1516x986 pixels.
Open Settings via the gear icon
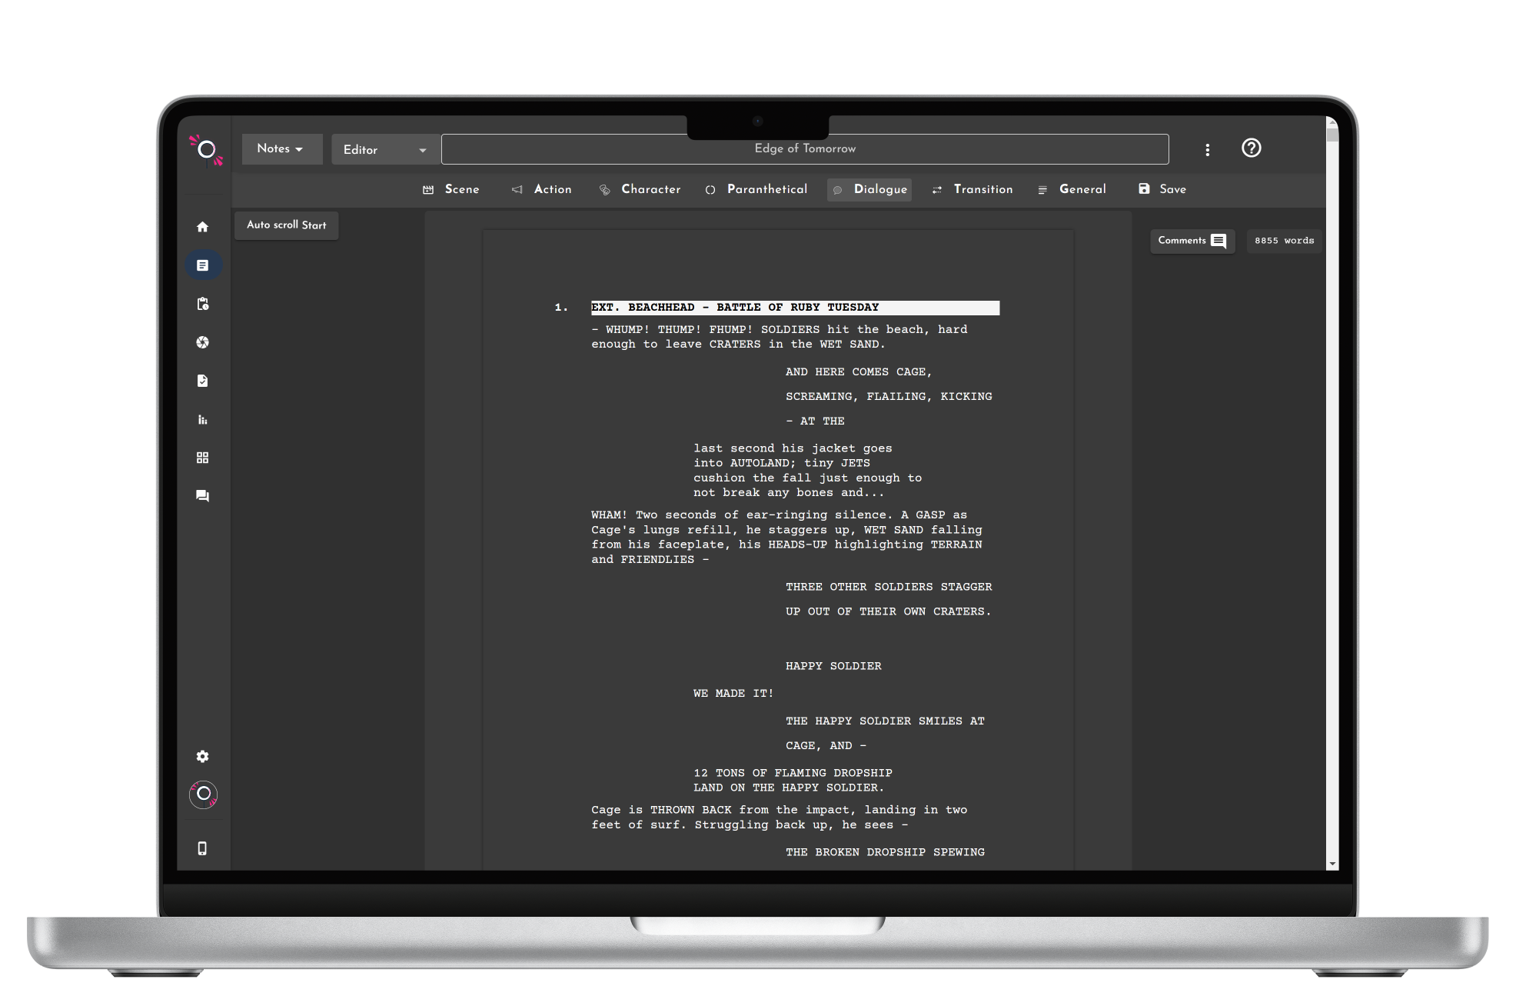click(203, 757)
